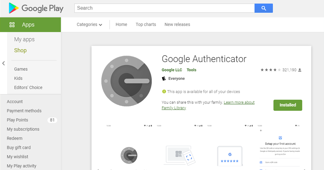Open My subscriptions
Screen dimensions: 324x170
coord(23,129)
